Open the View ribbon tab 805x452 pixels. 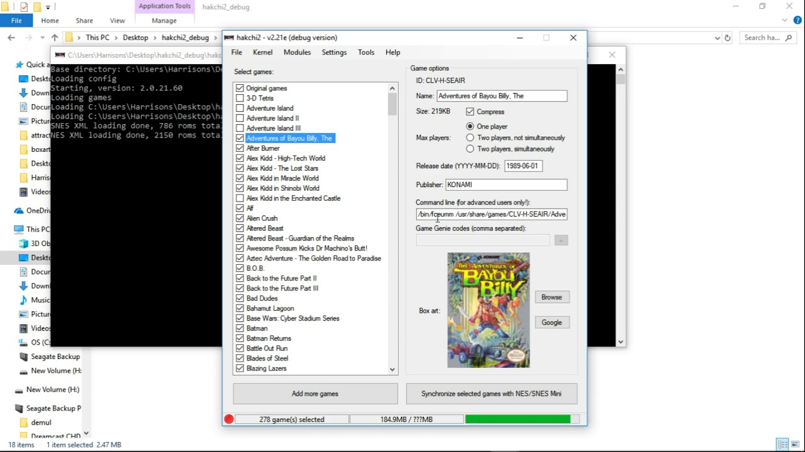(117, 21)
